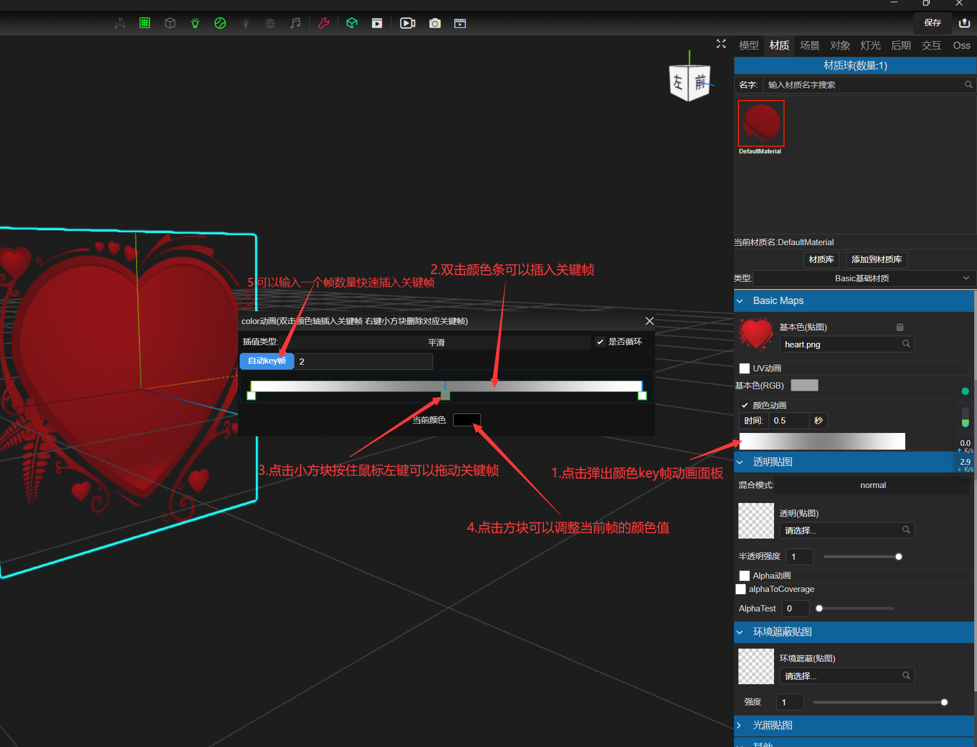Open the pink wrench tools icon
The image size is (977, 747).
[324, 23]
